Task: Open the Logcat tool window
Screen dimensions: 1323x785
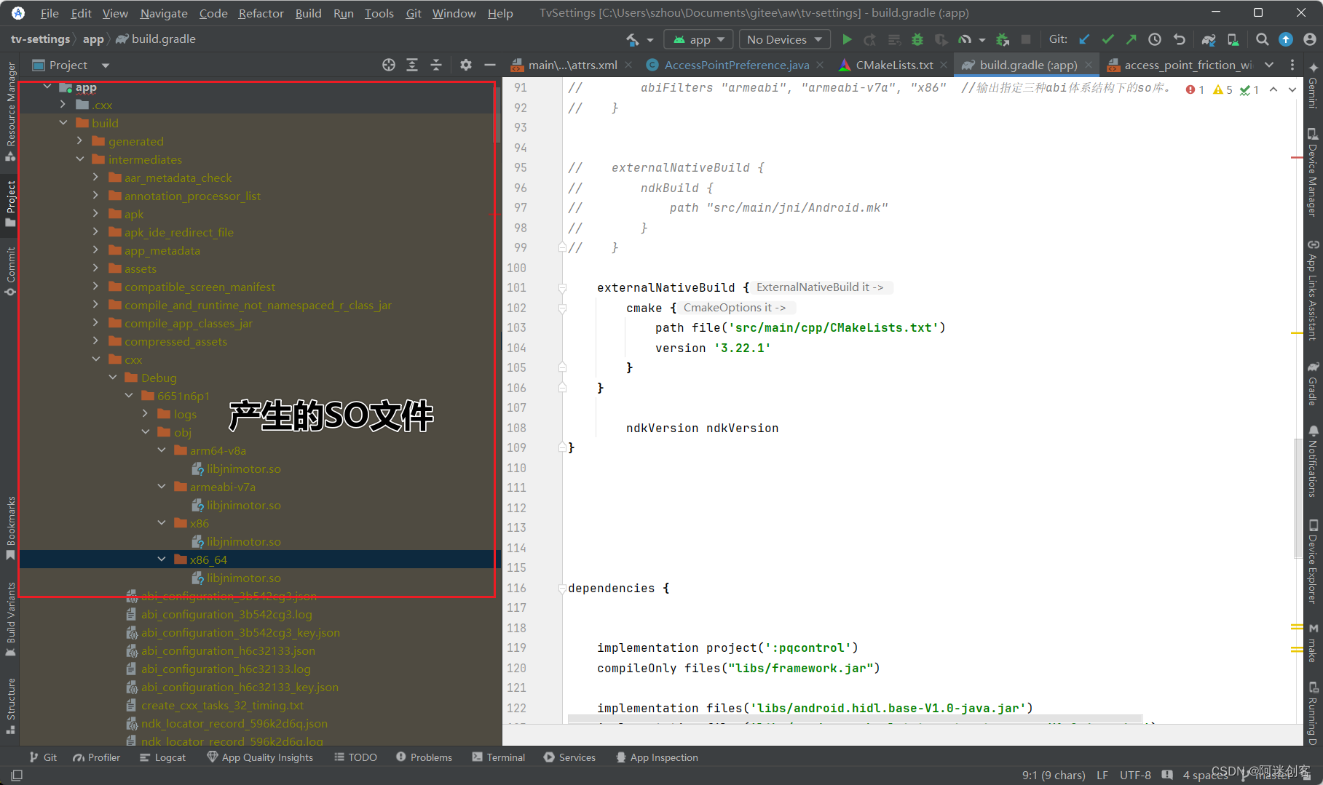Action: coord(163,757)
